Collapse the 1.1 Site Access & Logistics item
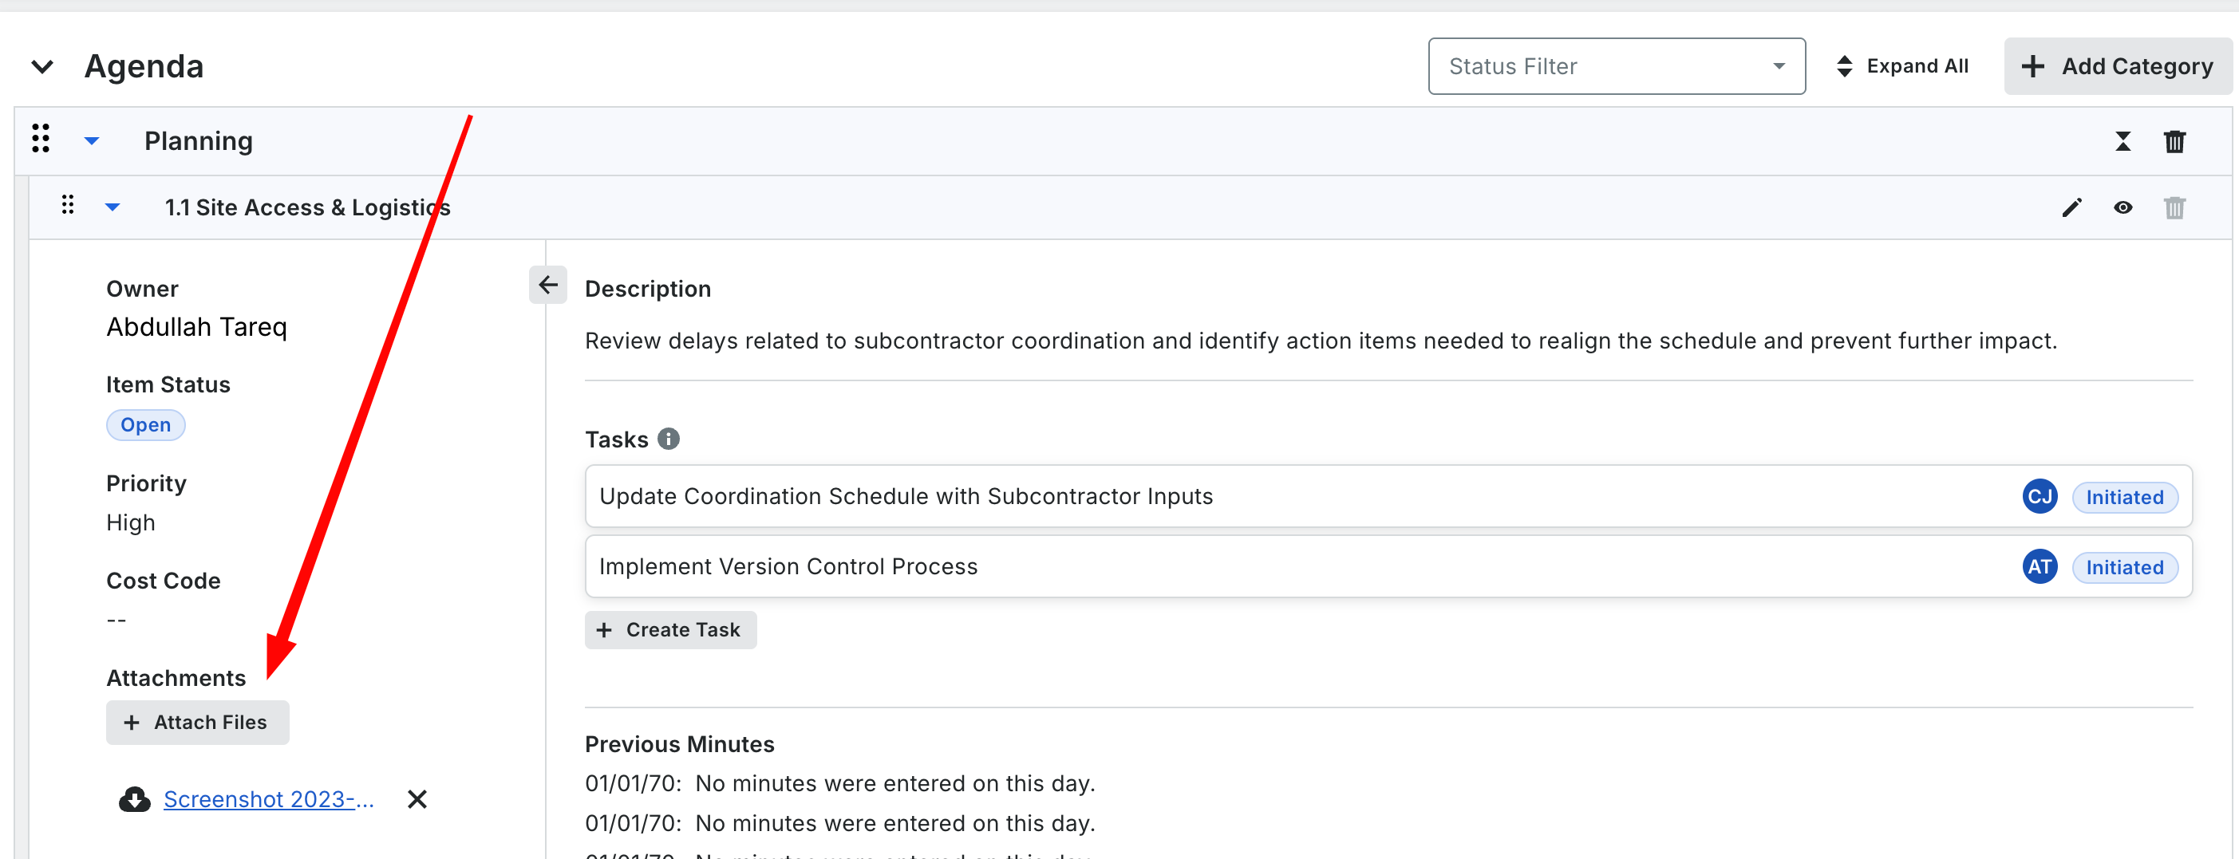Image resolution: width=2239 pixels, height=859 pixels. pyautogui.click(x=113, y=207)
